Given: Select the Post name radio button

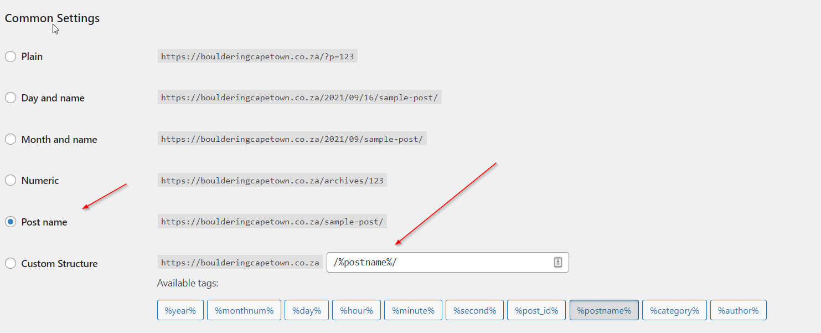Looking at the screenshot, I should coord(11,222).
